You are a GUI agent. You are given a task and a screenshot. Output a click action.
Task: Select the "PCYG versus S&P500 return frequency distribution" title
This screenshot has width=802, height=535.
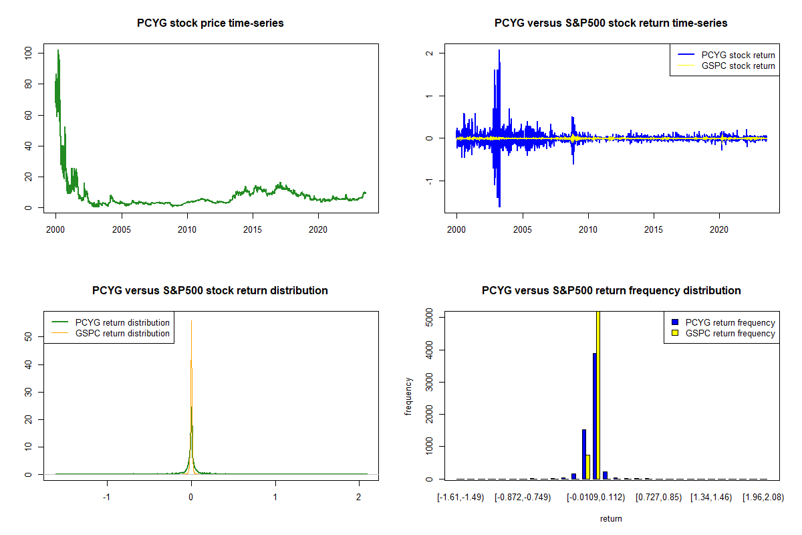[x=611, y=291]
